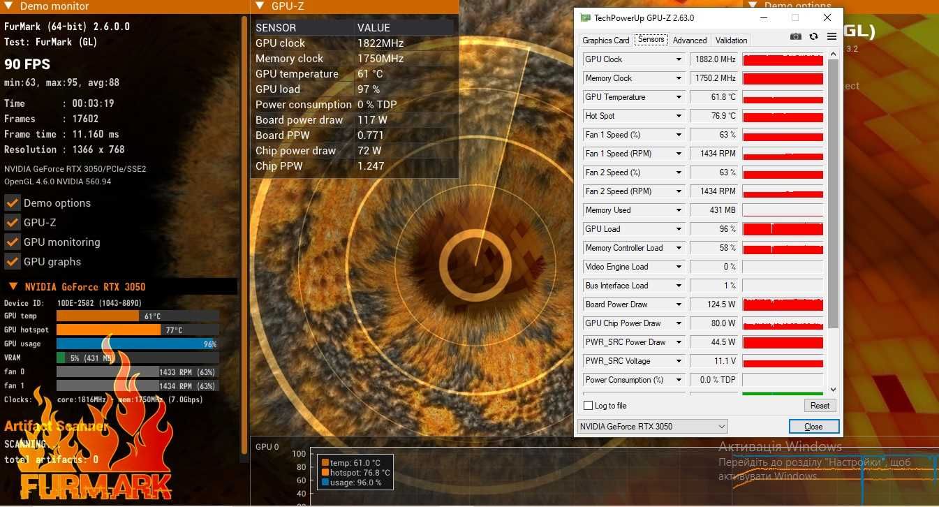The image size is (939, 507).
Task: Open the Hot Spot sensor dropdown
Action: point(679,116)
